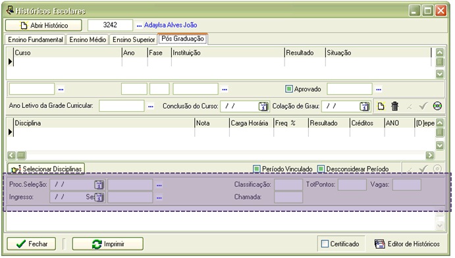Screen dimensions: 455x258
Task: Open lookup dots in the Proc.Seleção row
Action: click(x=159, y=185)
